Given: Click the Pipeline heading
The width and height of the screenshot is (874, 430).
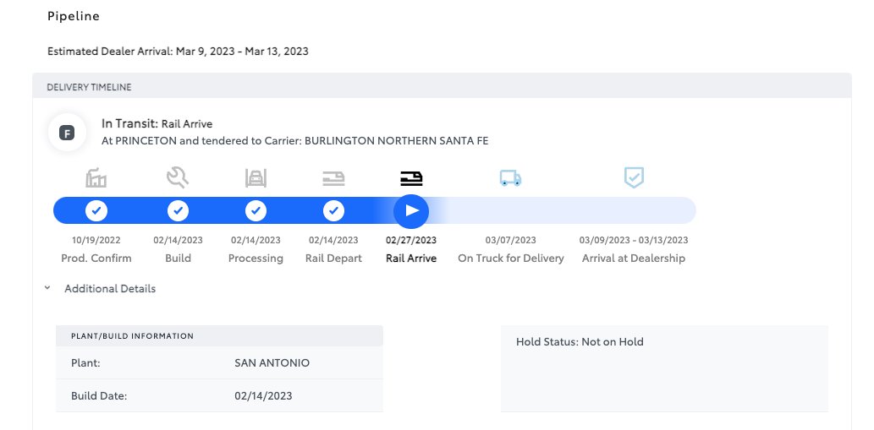Looking at the screenshot, I should (74, 16).
